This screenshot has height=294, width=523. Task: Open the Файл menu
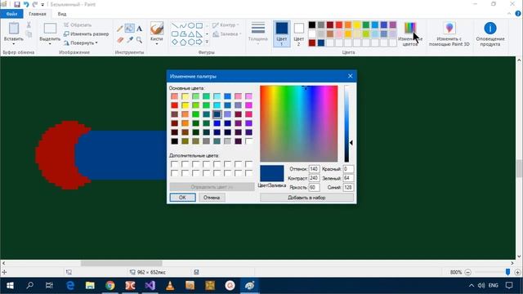coord(11,14)
